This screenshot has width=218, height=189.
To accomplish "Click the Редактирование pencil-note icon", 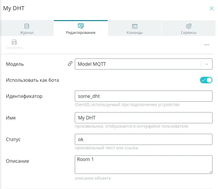I will click(x=81, y=26).
